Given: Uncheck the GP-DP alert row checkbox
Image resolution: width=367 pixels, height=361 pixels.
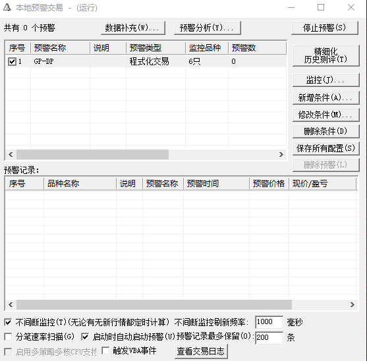Looking at the screenshot, I should [x=12, y=61].
